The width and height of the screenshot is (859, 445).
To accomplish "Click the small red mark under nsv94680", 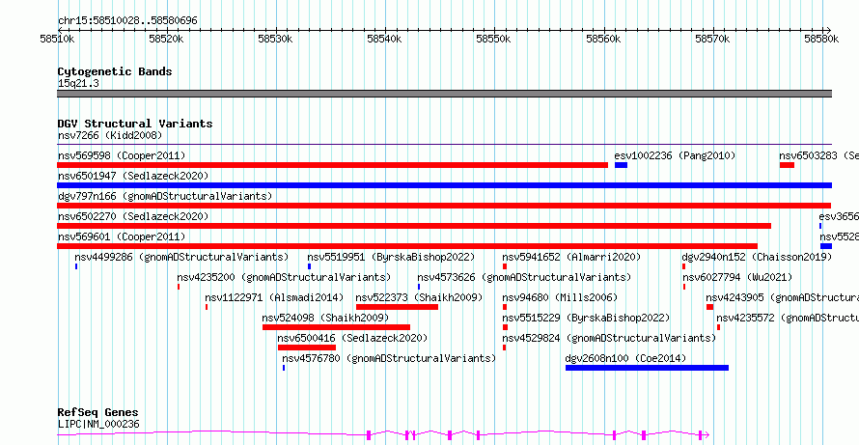I will [505, 307].
